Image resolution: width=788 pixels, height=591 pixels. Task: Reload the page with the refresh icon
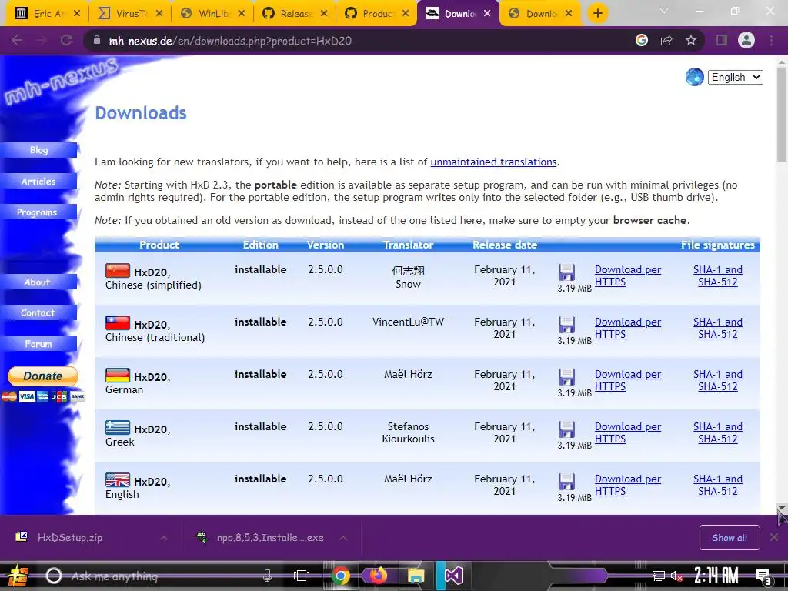point(66,40)
